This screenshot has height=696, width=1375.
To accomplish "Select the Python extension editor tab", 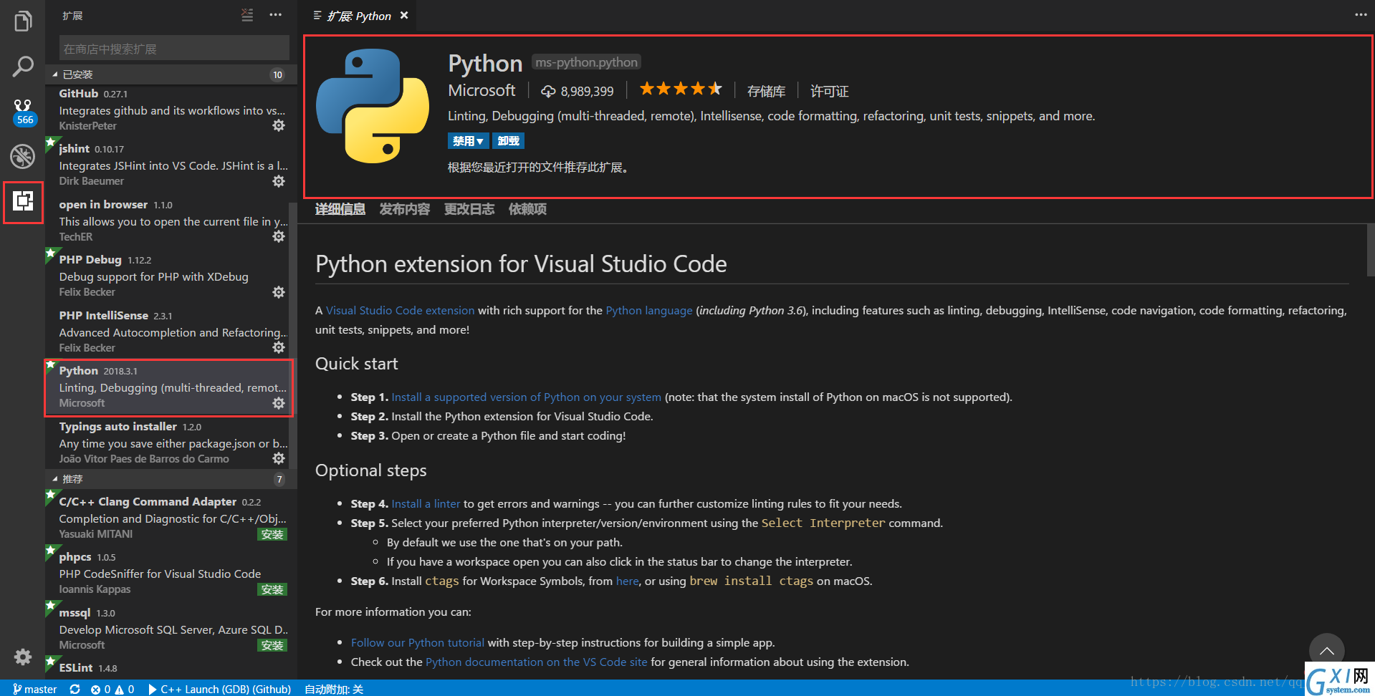I will pyautogui.click(x=358, y=16).
